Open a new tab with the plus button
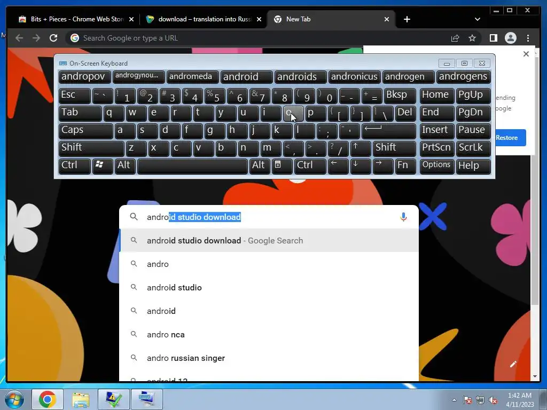 tap(407, 19)
